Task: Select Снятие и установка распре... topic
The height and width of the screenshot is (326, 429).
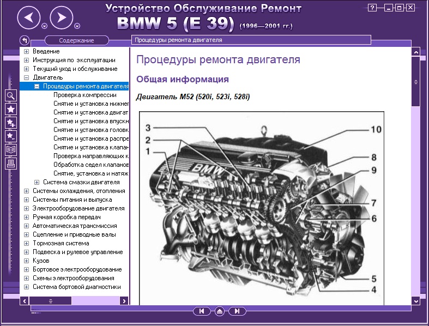Action: [x=91, y=139]
